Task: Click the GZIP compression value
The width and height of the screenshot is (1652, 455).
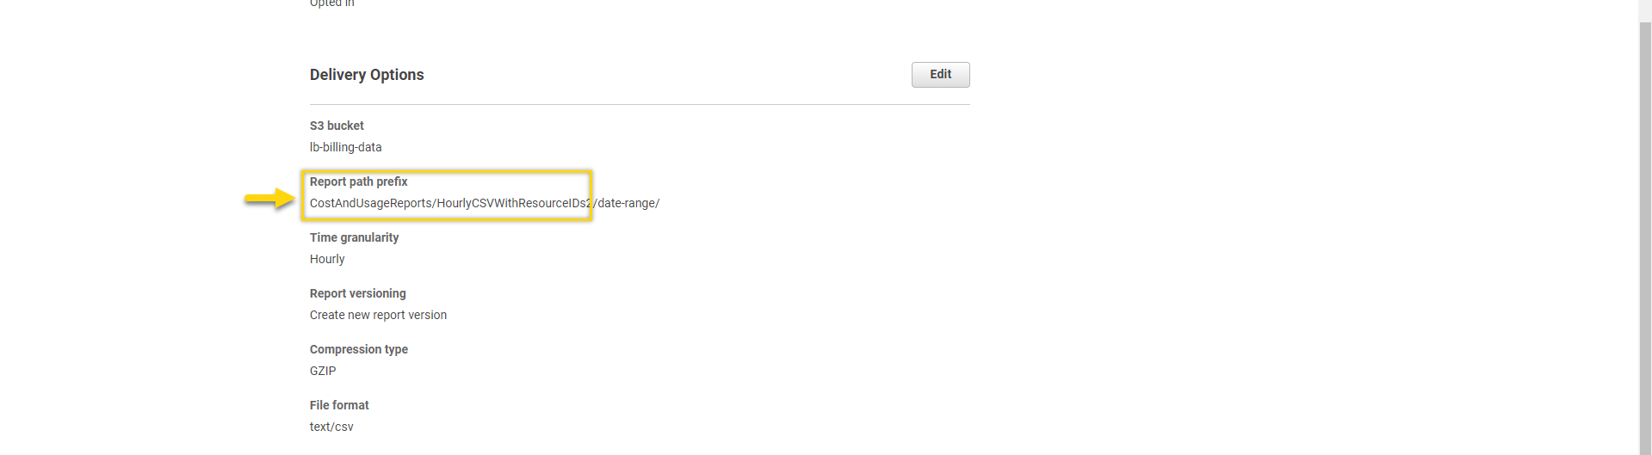Action: pyautogui.click(x=323, y=371)
